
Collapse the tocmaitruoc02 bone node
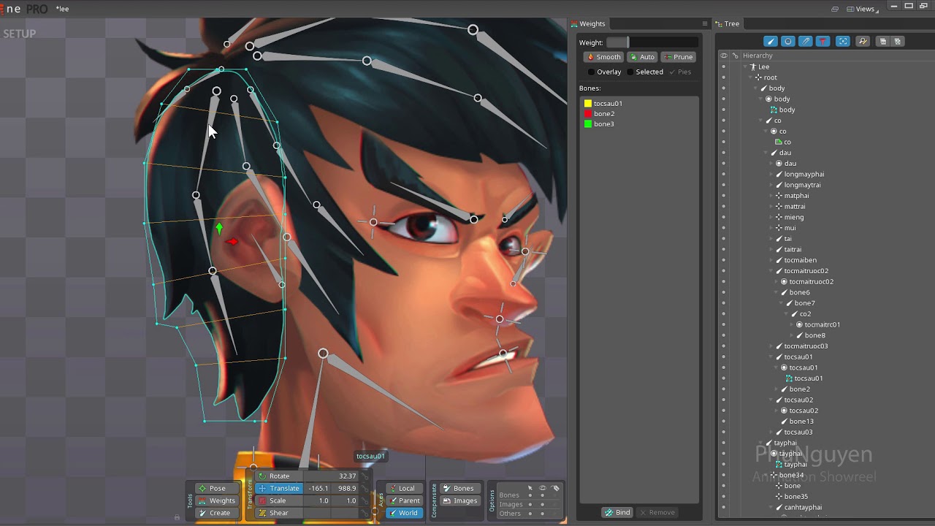click(771, 271)
